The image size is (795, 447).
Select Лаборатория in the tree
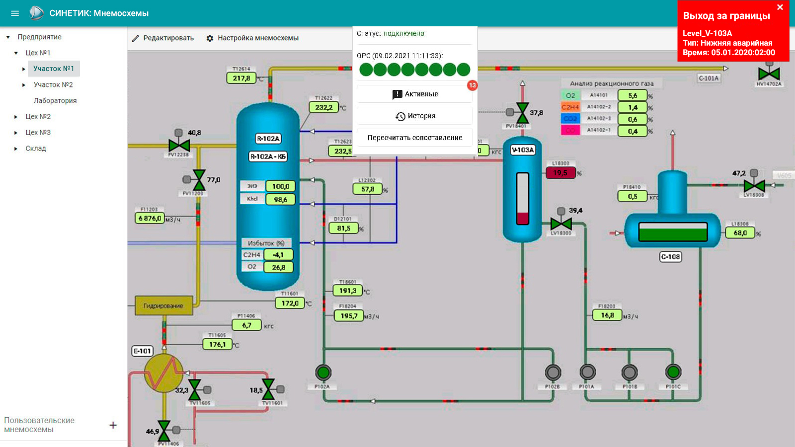click(x=55, y=101)
